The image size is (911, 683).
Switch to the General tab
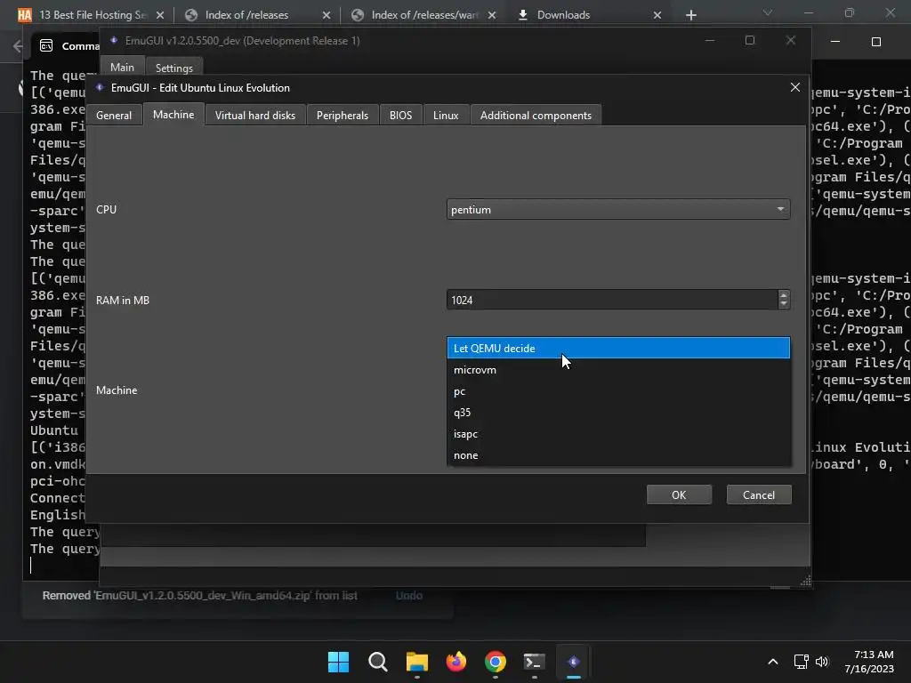pos(114,115)
